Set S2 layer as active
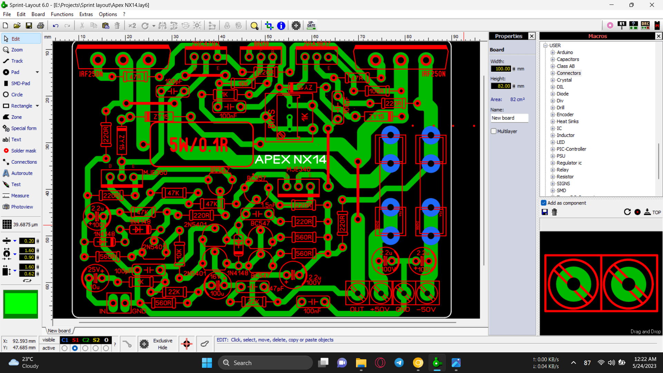The width and height of the screenshot is (663, 373). (x=96, y=348)
